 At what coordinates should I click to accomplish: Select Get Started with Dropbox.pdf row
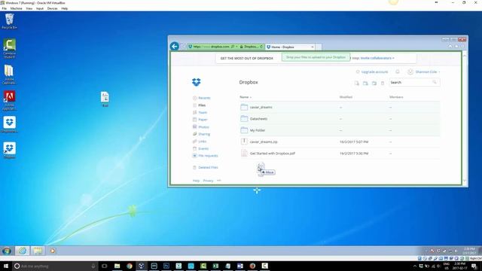tap(340, 154)
